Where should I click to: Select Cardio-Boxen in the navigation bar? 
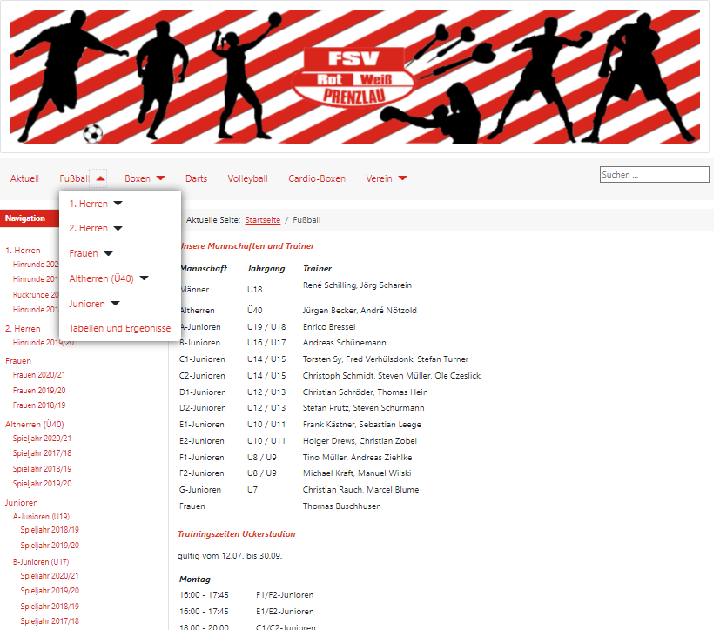(317, 178)
